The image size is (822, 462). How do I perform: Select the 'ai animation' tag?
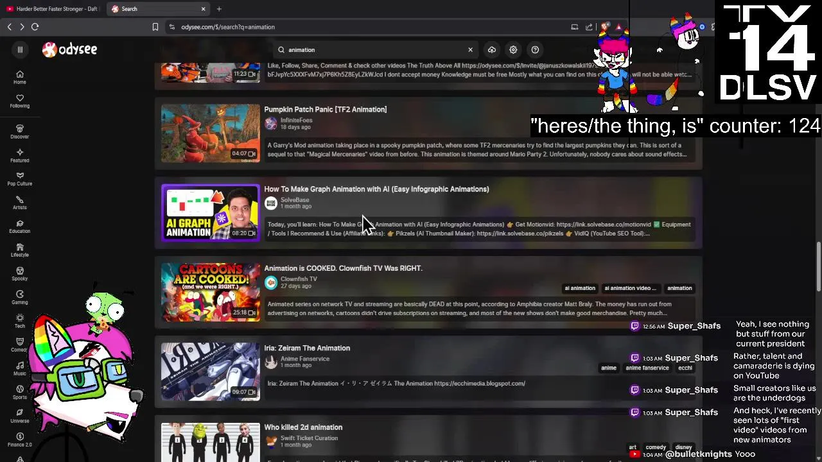(580, 288)
